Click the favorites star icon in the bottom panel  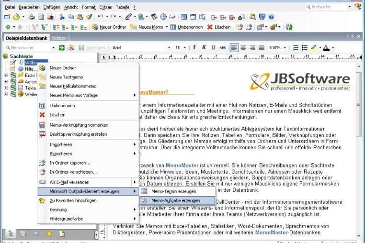pyautogui.click(x=49, y=233)
